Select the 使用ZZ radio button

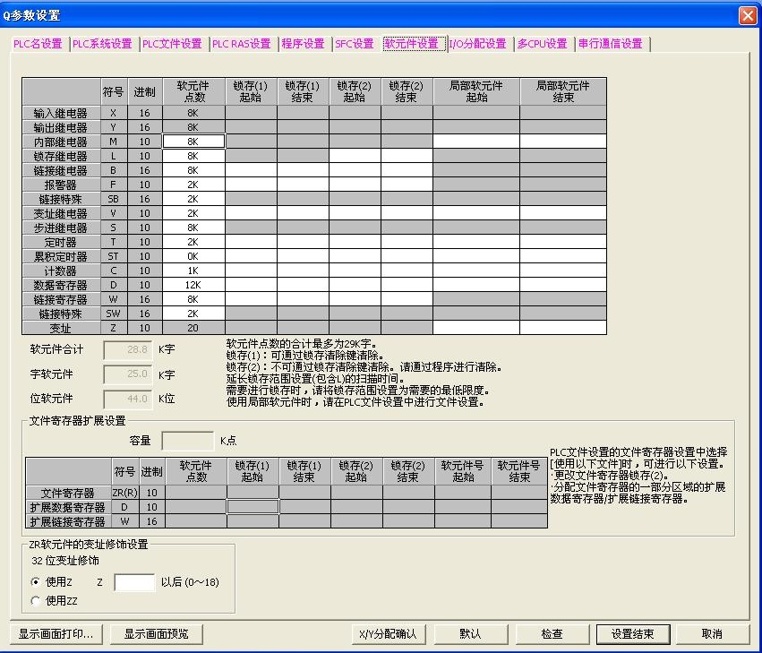coord(36,601)
